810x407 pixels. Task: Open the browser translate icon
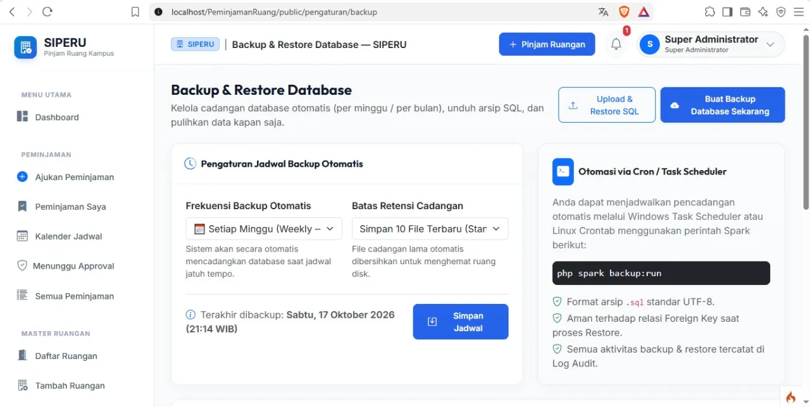(x=603, y=11)
